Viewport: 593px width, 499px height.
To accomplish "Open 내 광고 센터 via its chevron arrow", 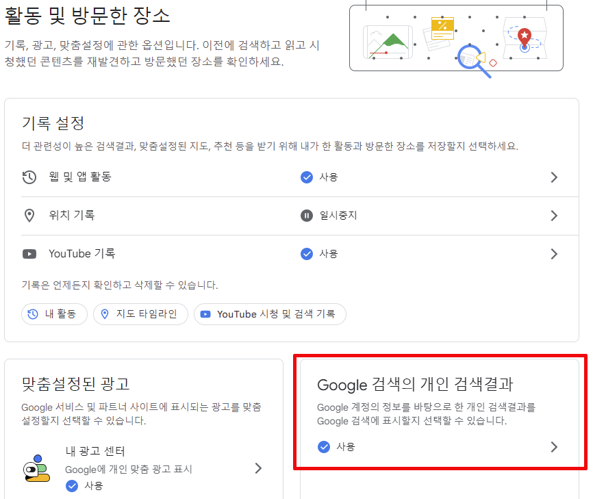I will (x=258, y=468).
